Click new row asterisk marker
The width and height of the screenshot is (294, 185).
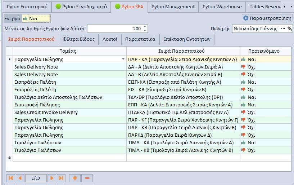click(x=10, y=158)
